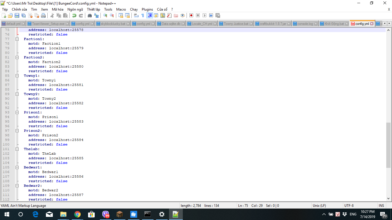Collapse the Towny1 section fold marker
392x220 pixels.
point(17,76)
